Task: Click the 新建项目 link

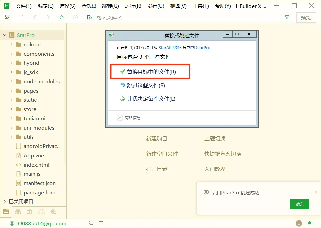Action: (157, 138)
